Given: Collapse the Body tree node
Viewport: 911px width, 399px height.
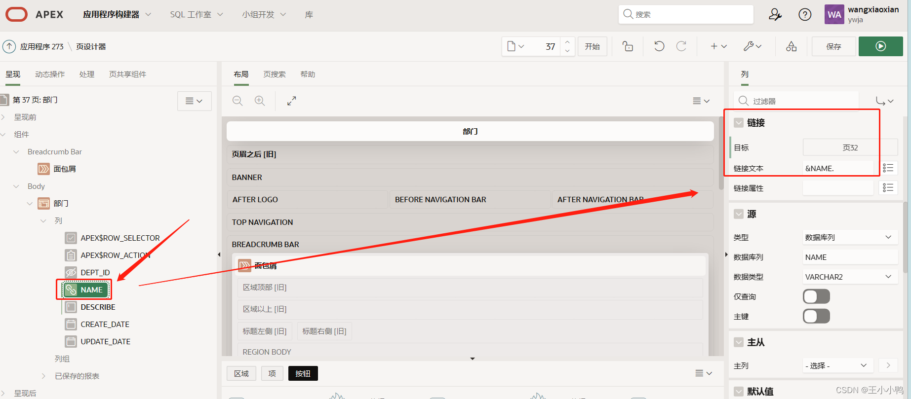Looking at the screenshot, I should pos(16,186).
